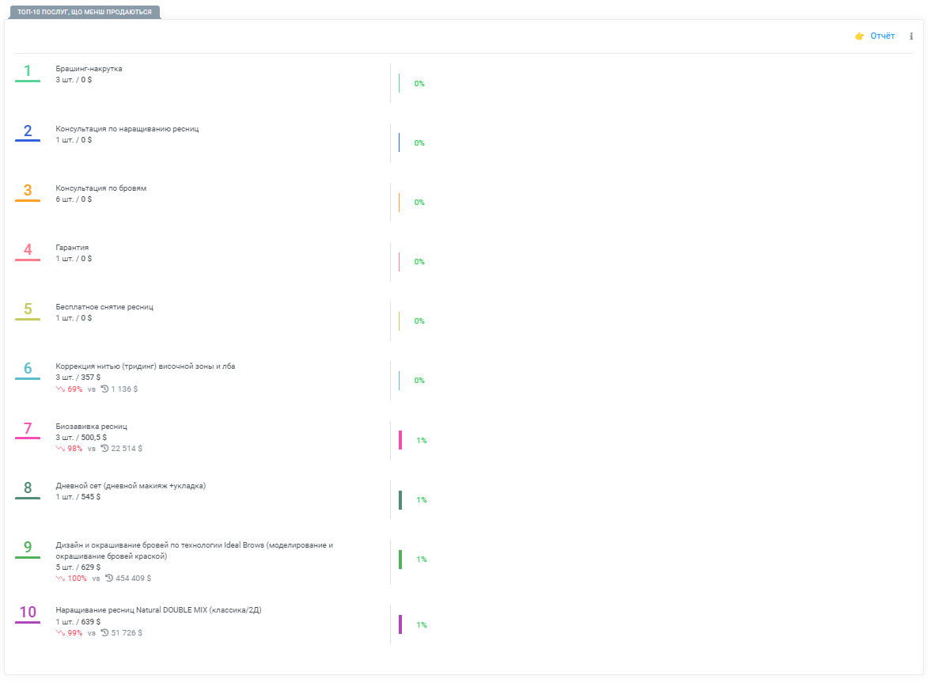Click rank number 8 badge
Screen dimensions: 928x683
(x=27, y=488)
